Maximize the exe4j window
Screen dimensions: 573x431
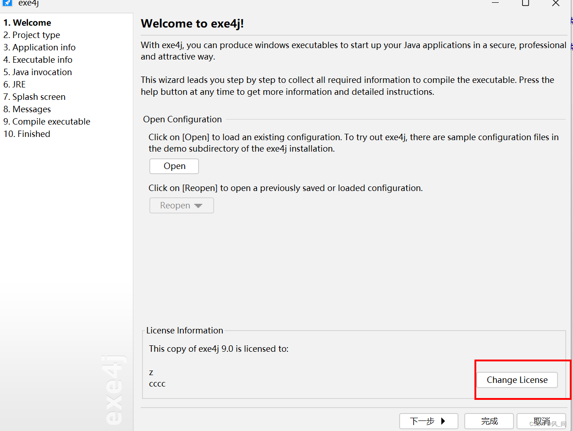point(525,3)
